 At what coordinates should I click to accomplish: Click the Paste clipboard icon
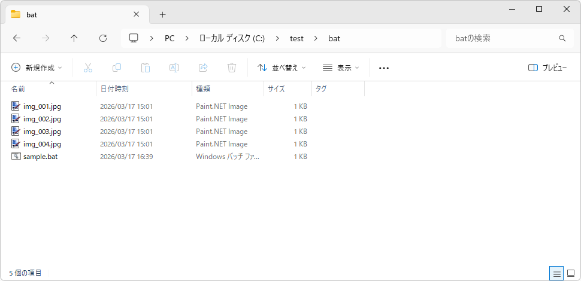145,68
